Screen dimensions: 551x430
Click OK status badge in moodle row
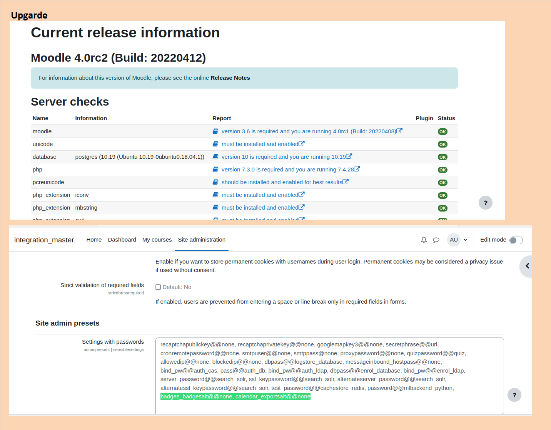click(442, 132)
